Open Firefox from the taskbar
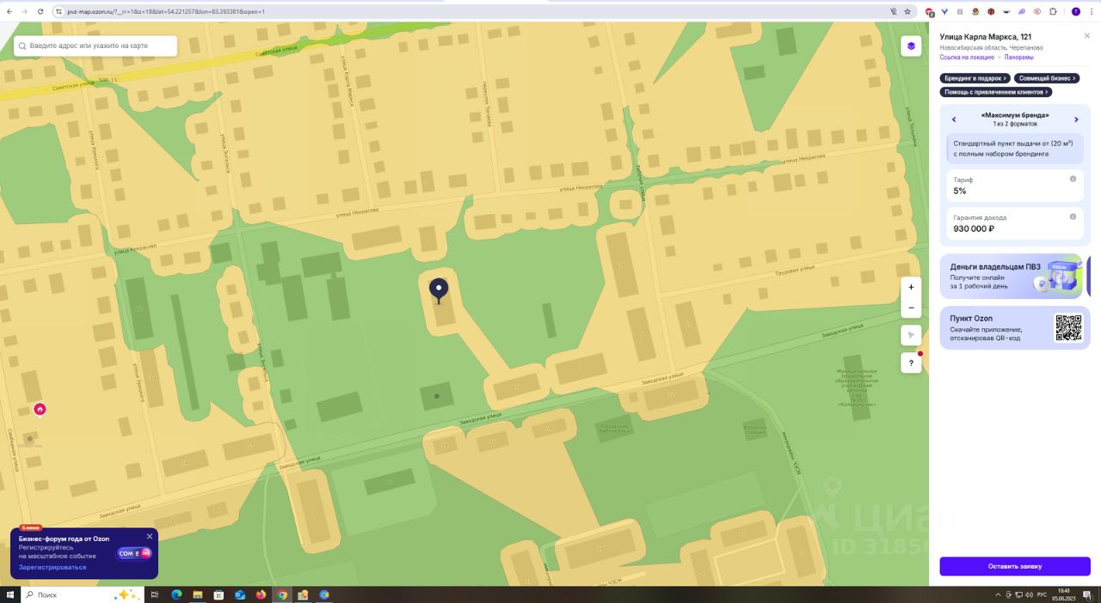1101x603 pixels. (x=261, y=594)
